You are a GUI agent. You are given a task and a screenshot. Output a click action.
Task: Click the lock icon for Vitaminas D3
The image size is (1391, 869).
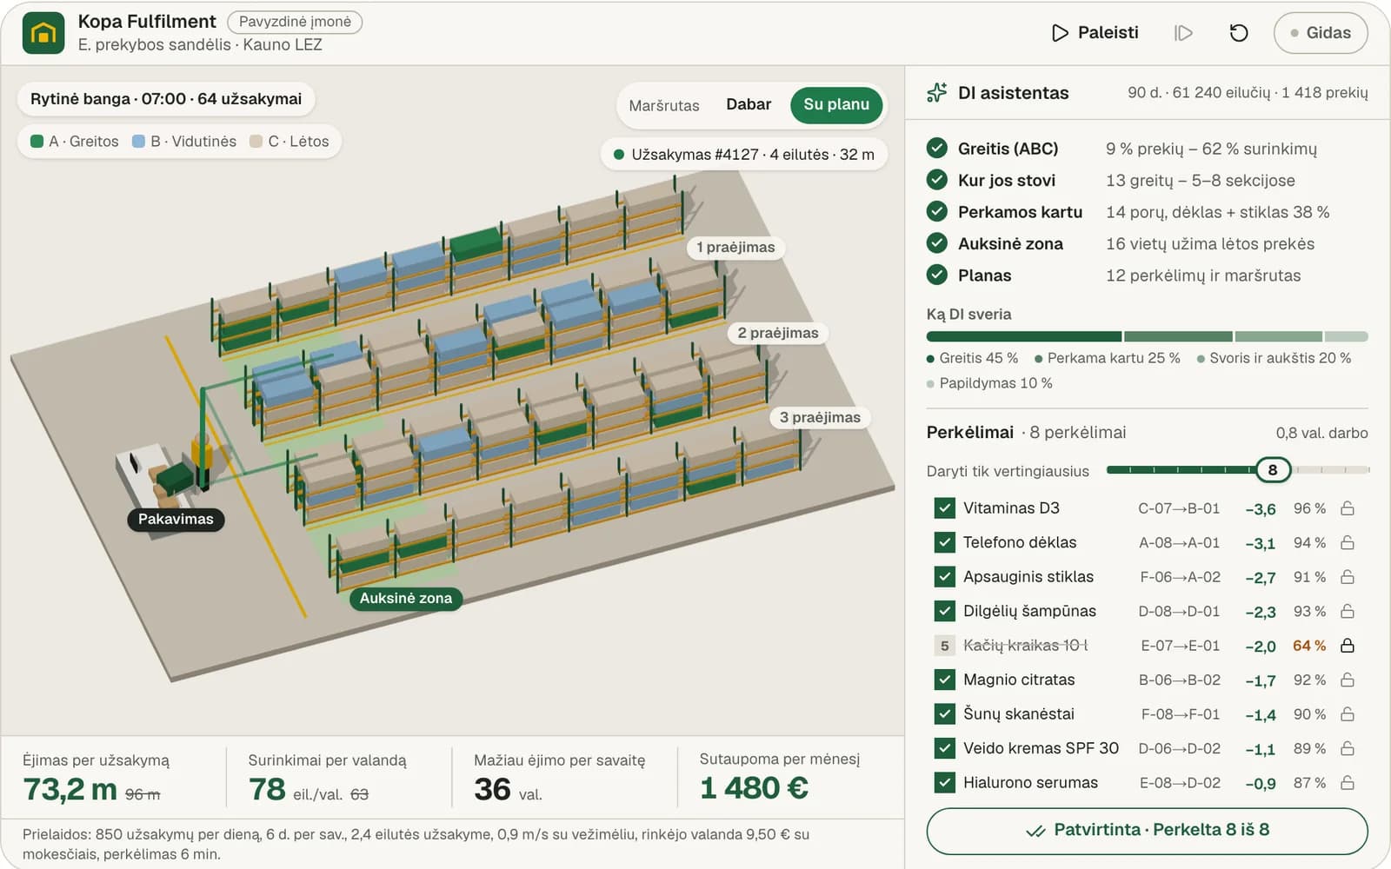tap(1348, 508)
